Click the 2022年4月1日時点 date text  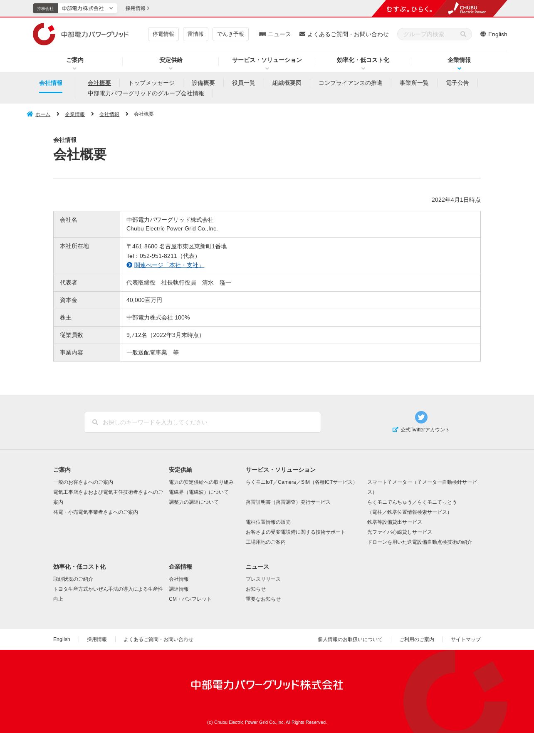[456, 200]
